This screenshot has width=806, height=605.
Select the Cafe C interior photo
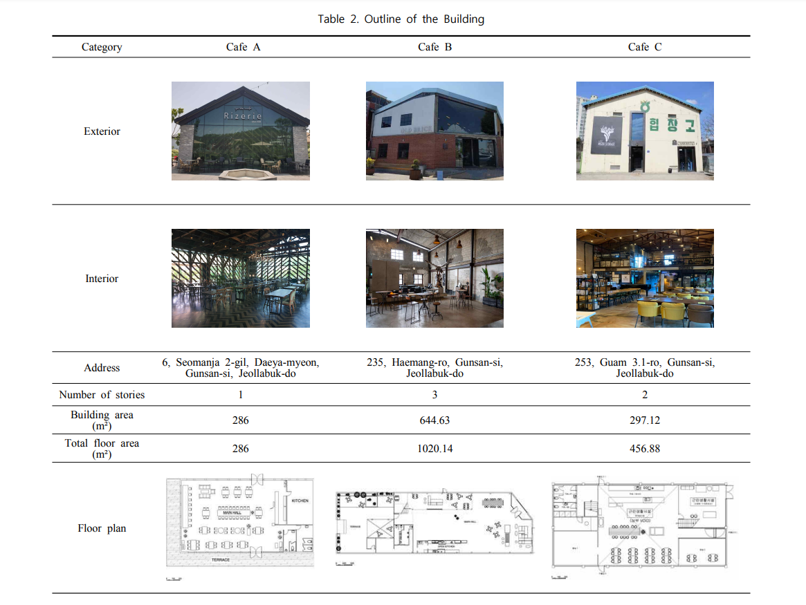[x=645, y=279]
